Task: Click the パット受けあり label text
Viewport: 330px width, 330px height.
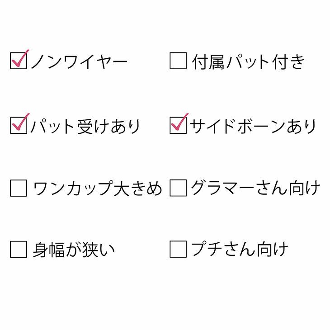Action: pos(85,126)
